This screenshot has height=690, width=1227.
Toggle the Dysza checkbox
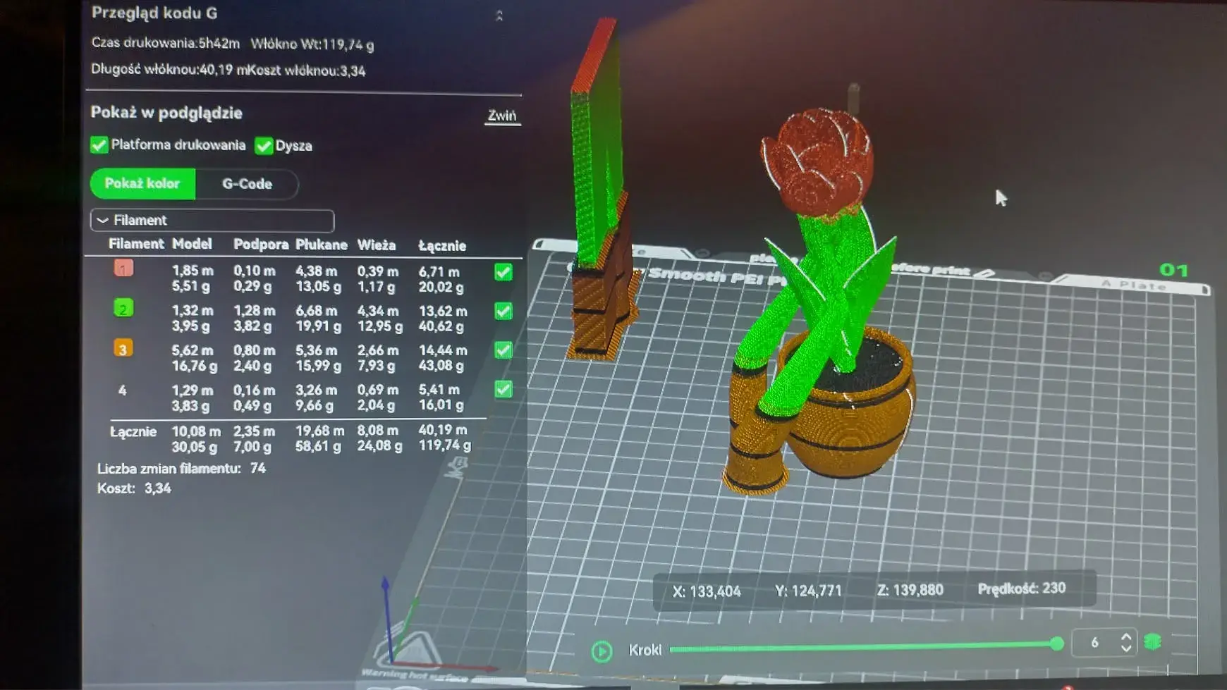(x=264, y=146)
